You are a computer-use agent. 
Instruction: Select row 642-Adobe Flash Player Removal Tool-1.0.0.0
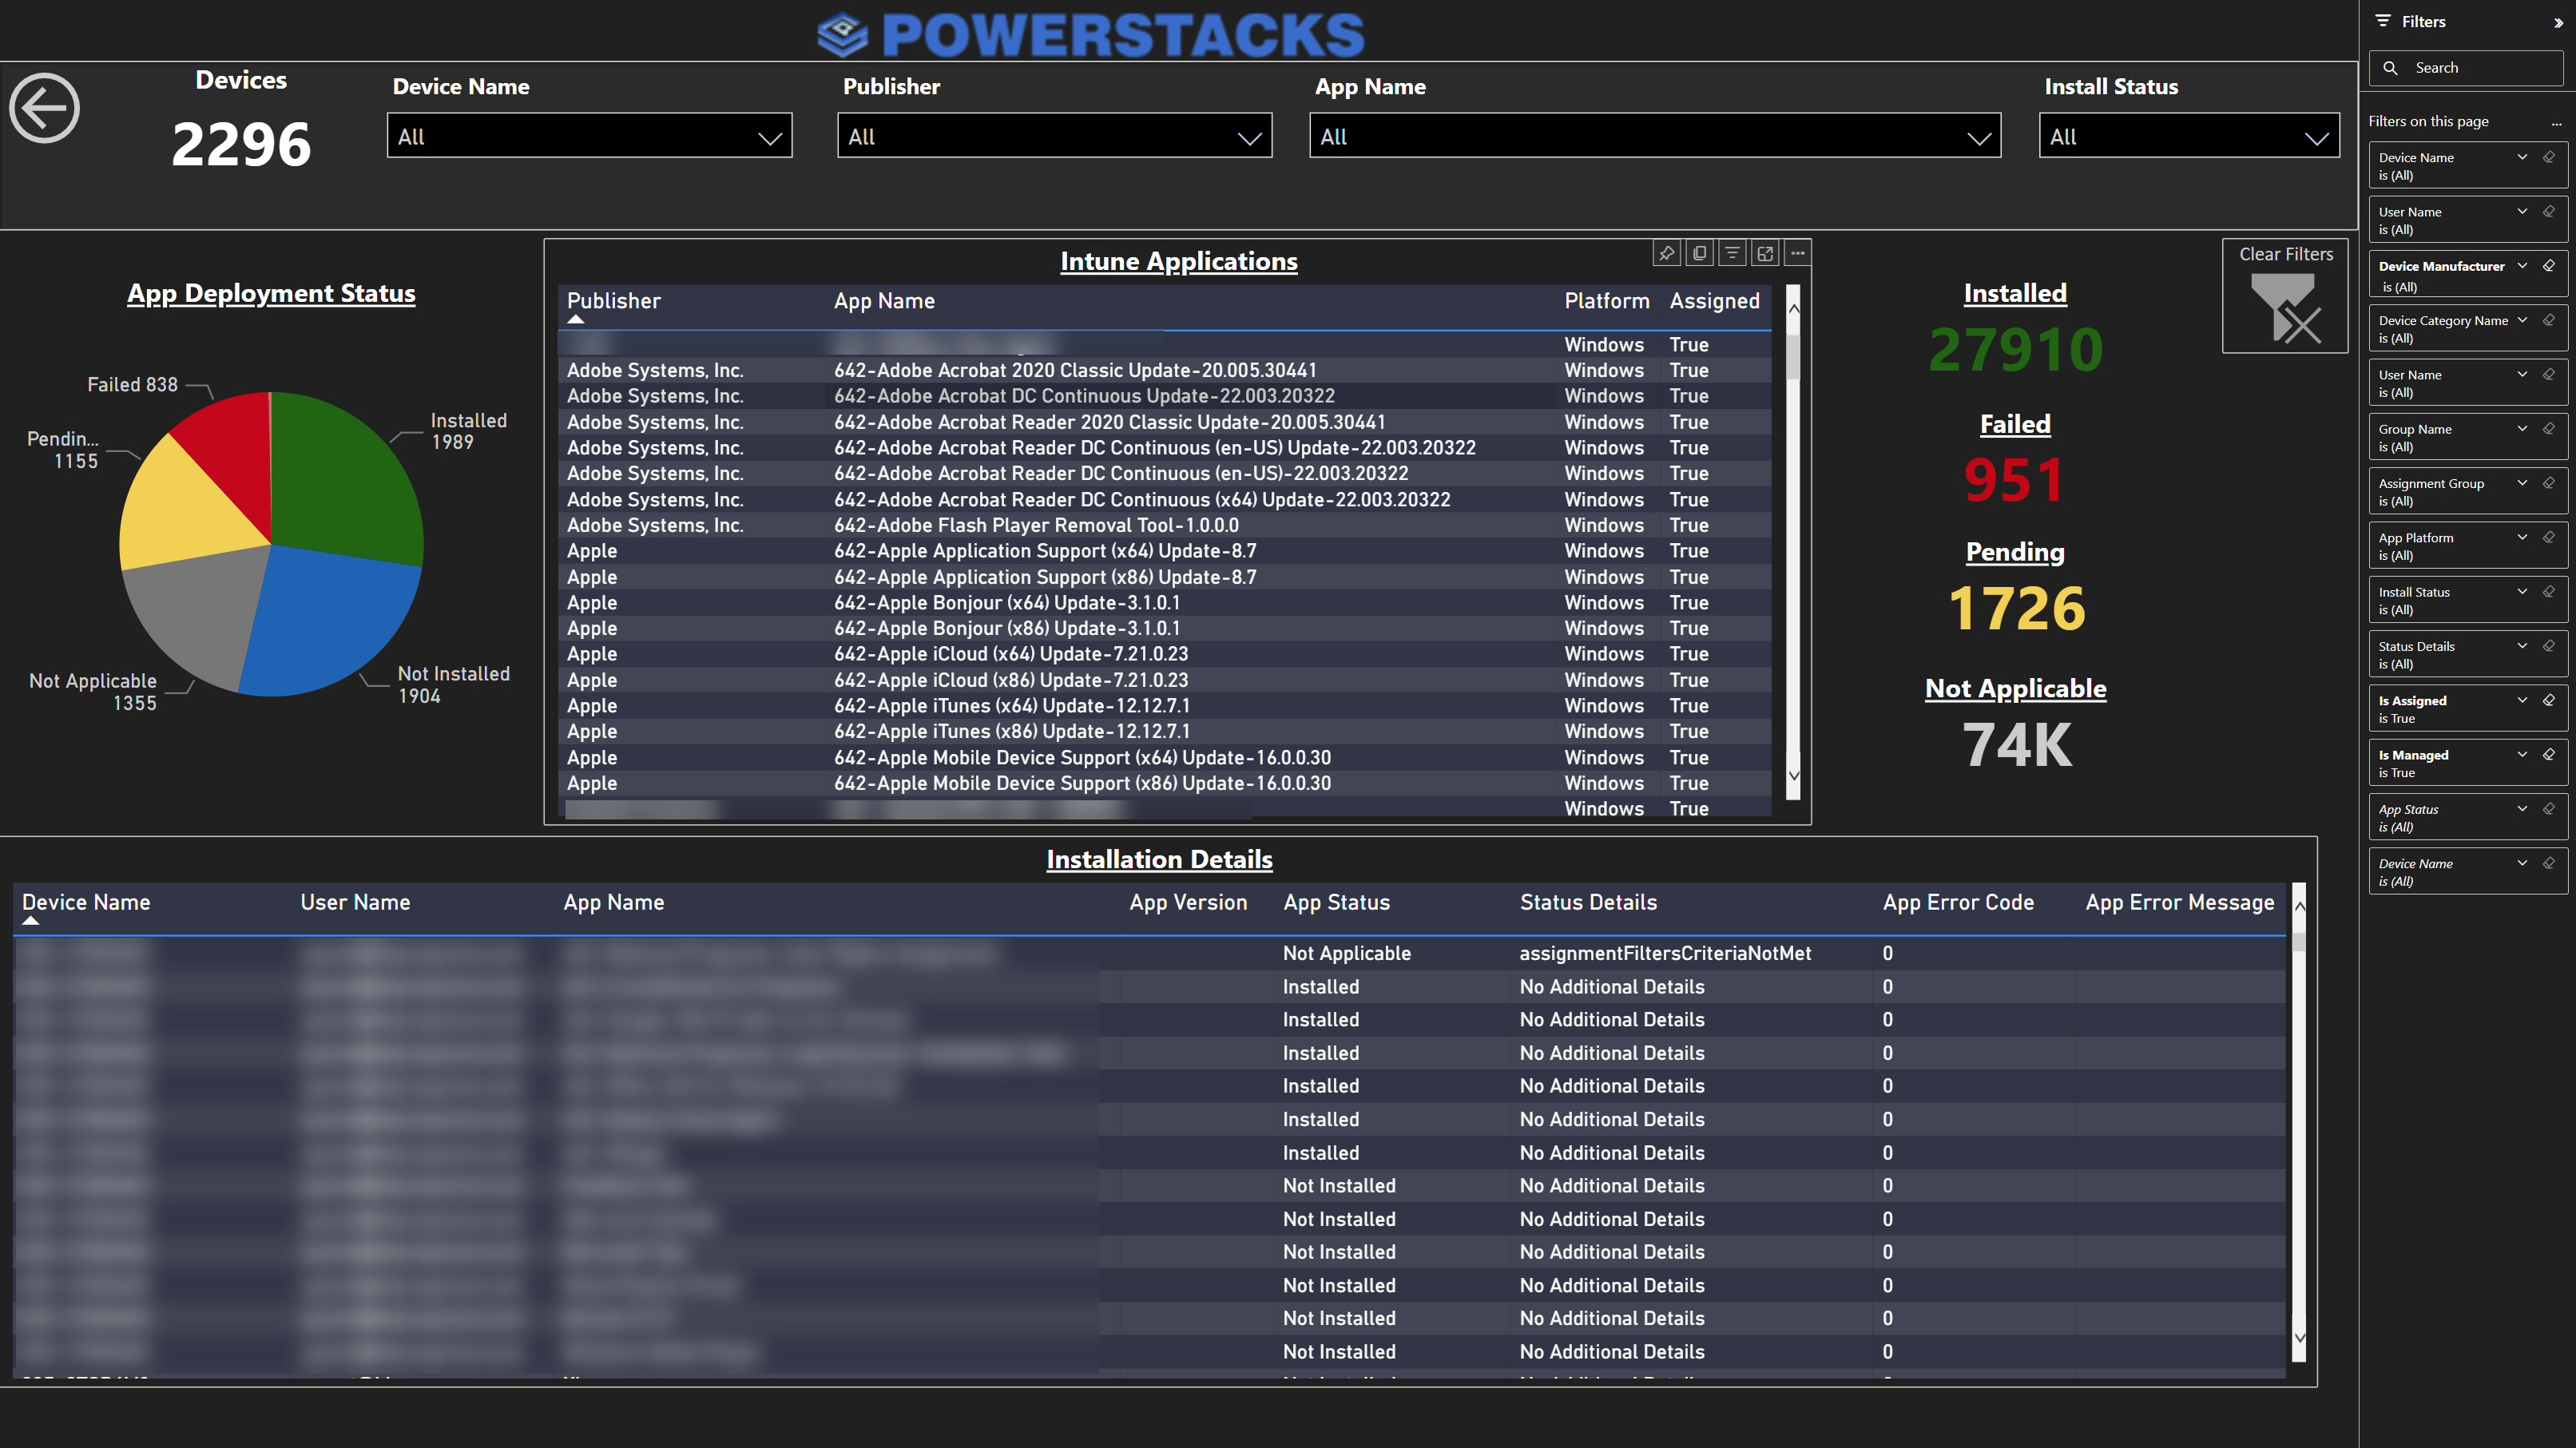[x=1164, y=525]
